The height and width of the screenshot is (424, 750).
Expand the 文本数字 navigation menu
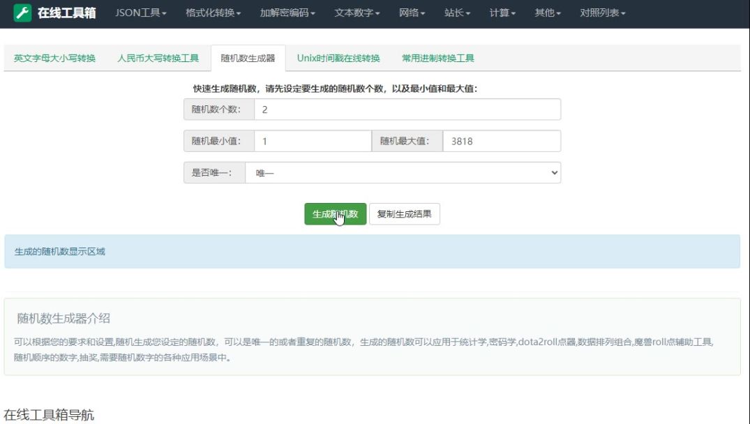coord(357,13)
